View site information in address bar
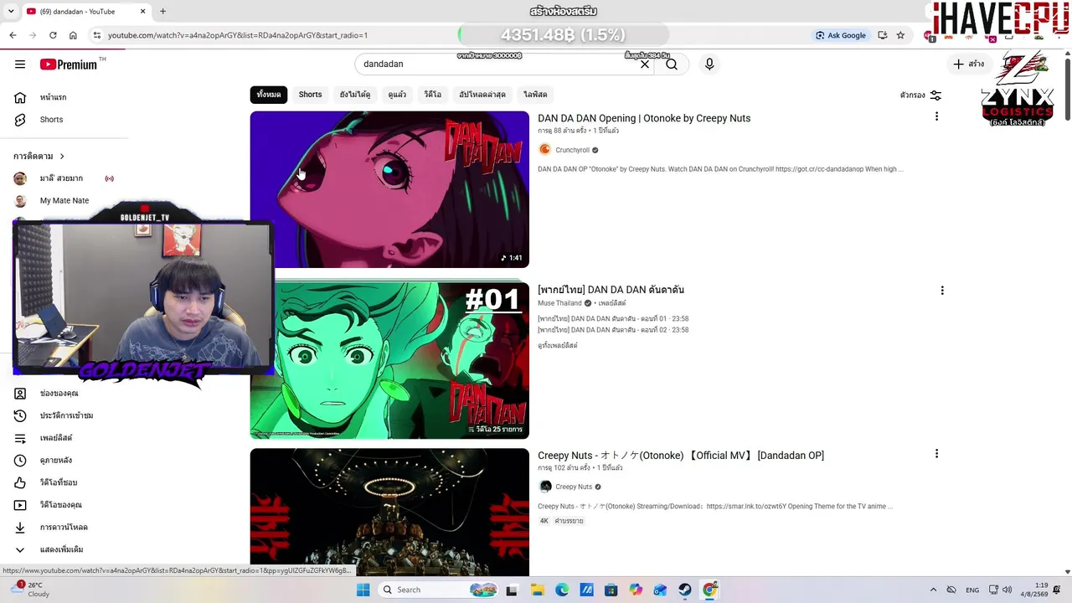Image resolution: width=1072 pixels, height=603 pixels. tap(97, 35)
